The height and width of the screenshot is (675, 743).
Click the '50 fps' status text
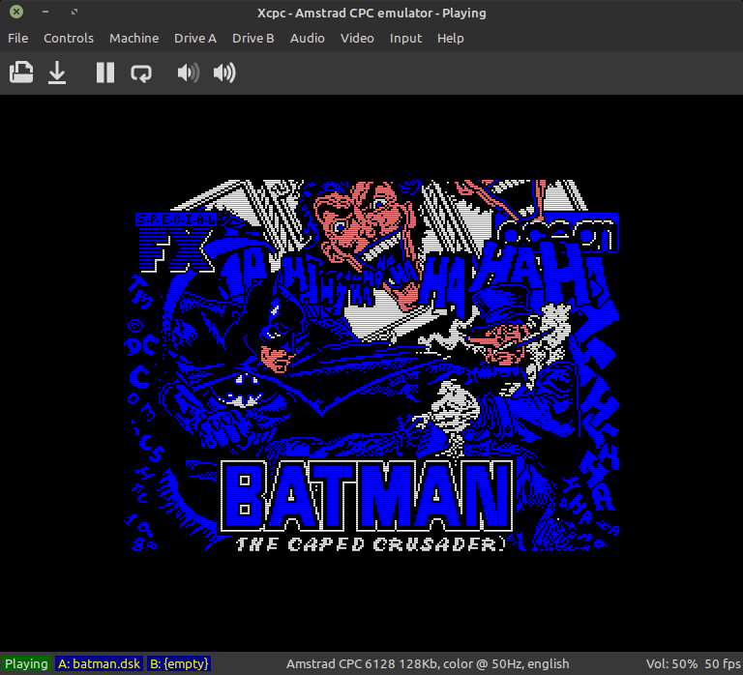click(723, 663)
